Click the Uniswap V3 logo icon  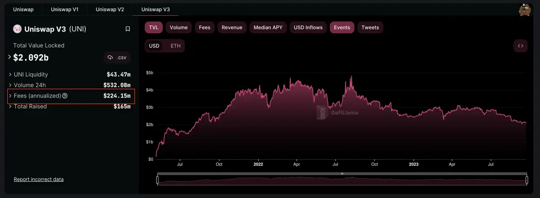tap(17, 29)
